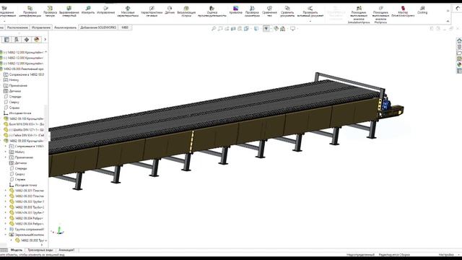Viewport: 462px width, 260px height.
Task: Open Section Properties (Характеристики сечения)
Action: click(x=152, y=12)
